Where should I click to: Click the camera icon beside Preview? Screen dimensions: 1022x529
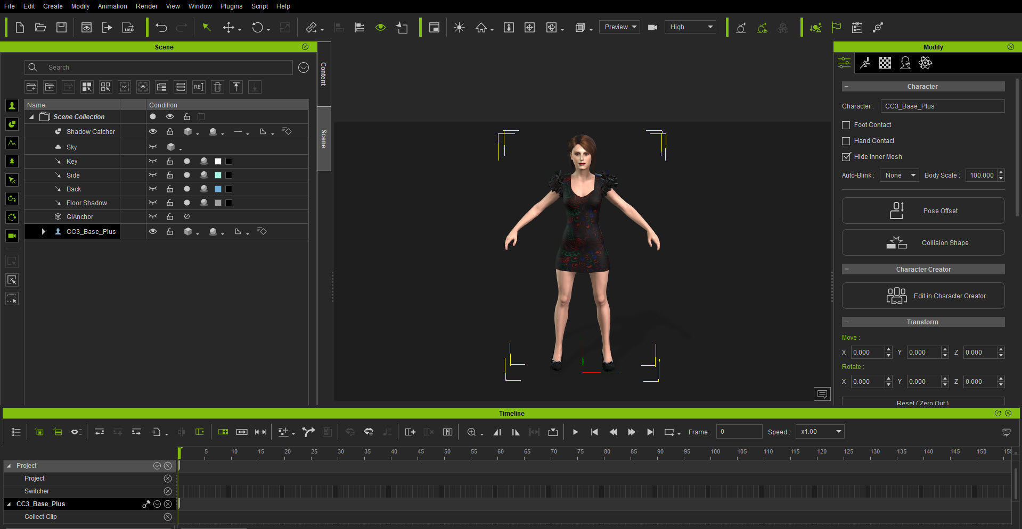(x=652, y=27)
